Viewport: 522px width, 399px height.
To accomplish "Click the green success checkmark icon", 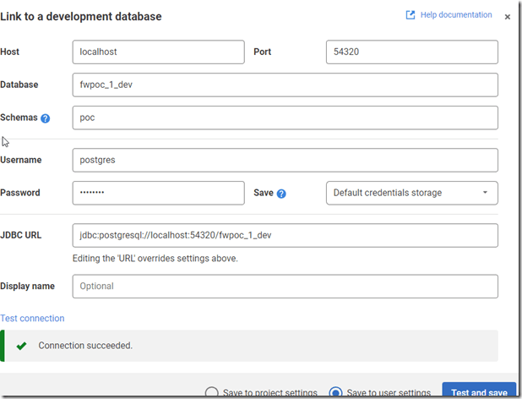I will (x=21, y=346).
